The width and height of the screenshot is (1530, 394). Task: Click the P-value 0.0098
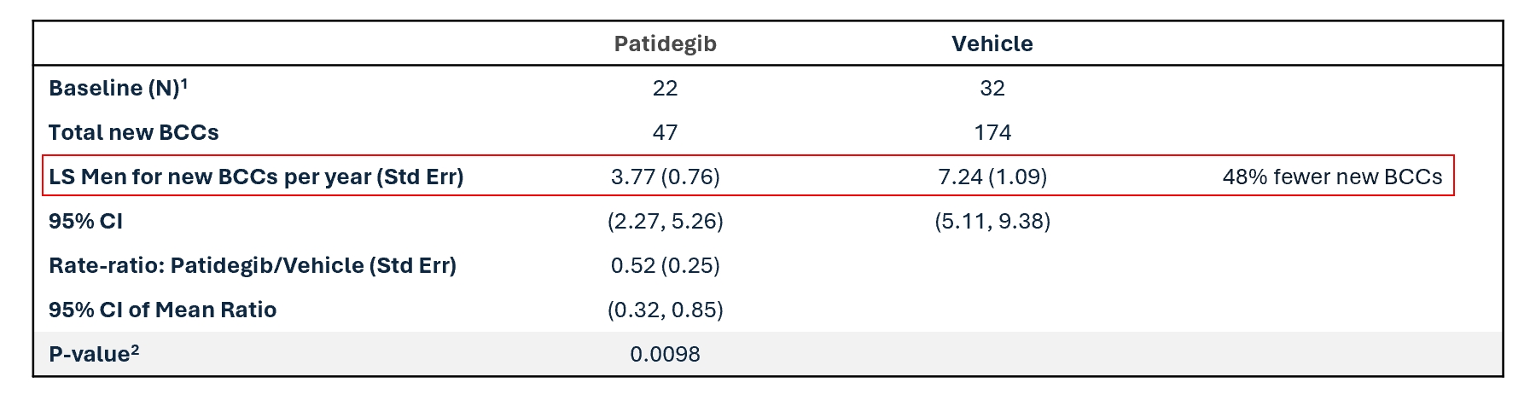pyautogui.click(x=665, y=354)
